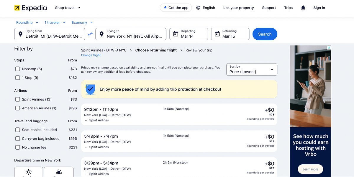Open List your property
The height and width of the screenshot is (177, 354).
pyautogui.click(x=238, y=8)
